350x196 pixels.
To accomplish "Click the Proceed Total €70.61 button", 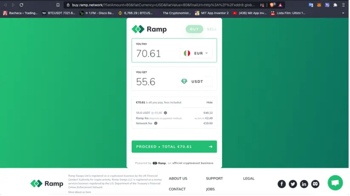I will click(x=174, y=147).
